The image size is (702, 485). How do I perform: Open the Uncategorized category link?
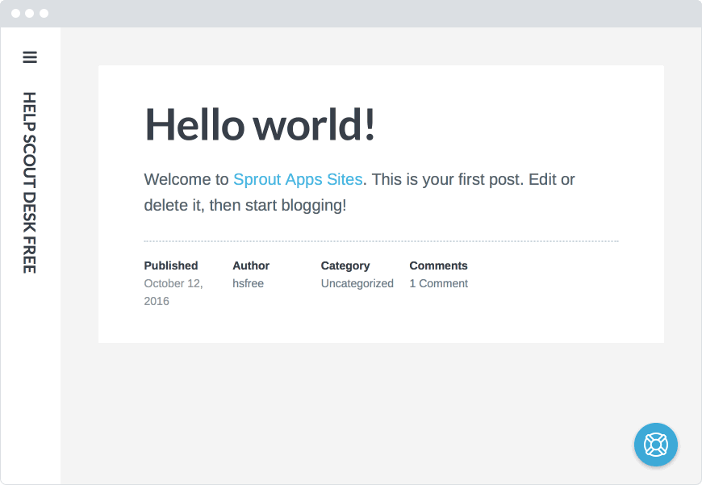coord(357,283)
